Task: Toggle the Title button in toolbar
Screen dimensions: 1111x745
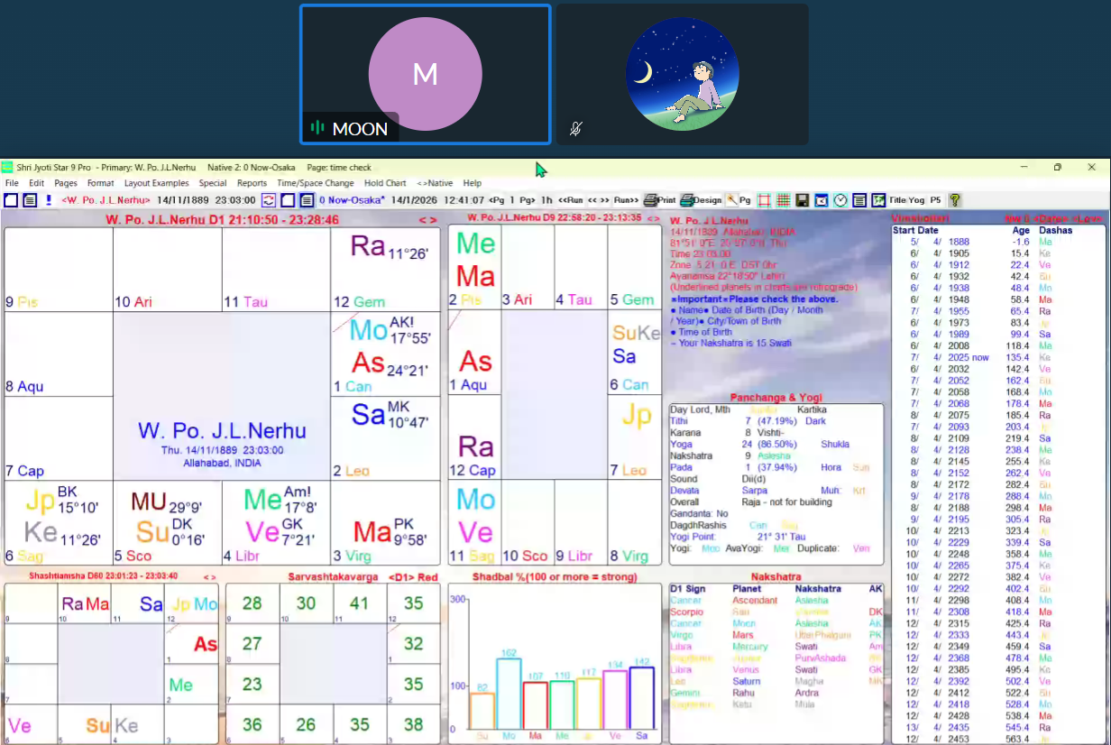Action: pyautogui.click(x=898, y=200)
